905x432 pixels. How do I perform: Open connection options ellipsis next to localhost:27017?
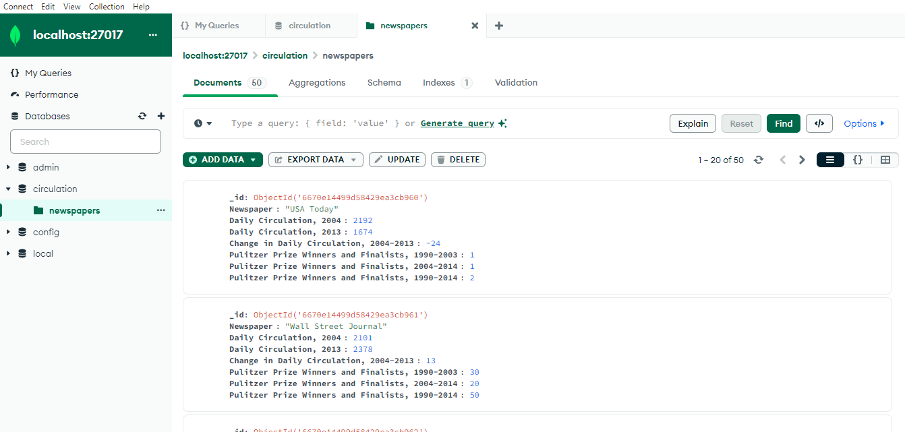(x=153, y=35)
